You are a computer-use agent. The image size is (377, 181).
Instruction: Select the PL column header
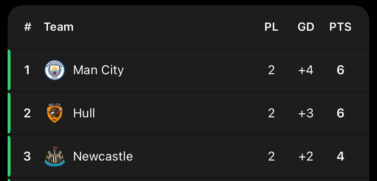(x=271, y=27)
